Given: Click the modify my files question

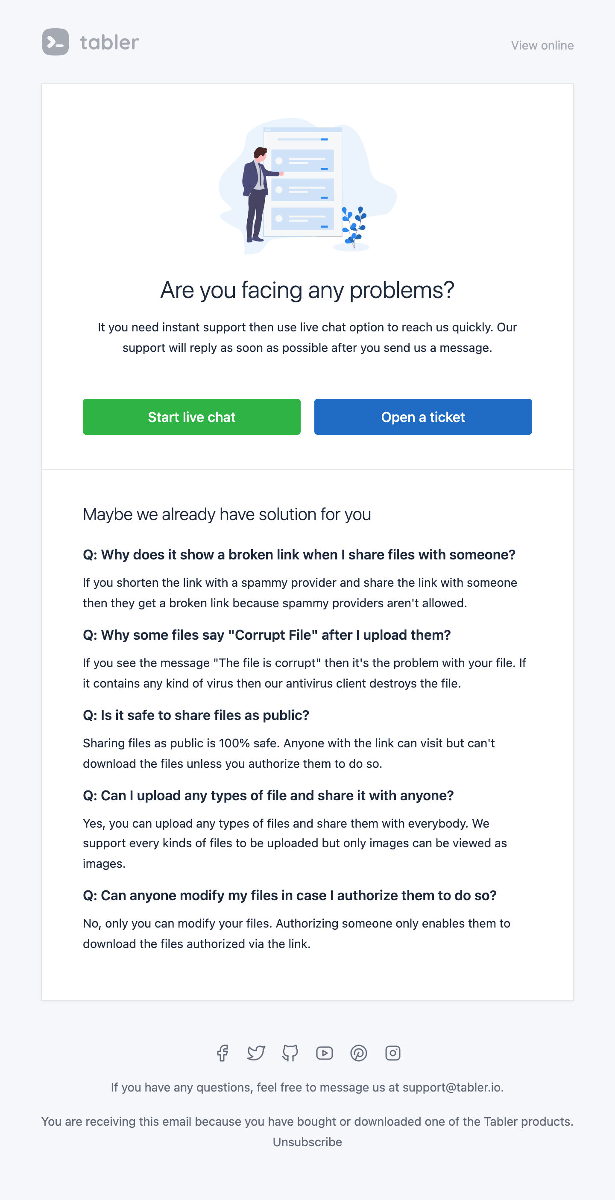Looking at the screenshot, I should tap(290, 896).
